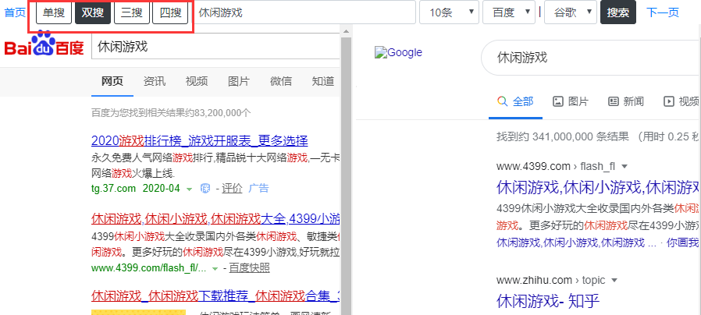Expand arrow next to www.4399.com/flash_fl Baidu result
The image size is (701, 315).
click(215, 268)
